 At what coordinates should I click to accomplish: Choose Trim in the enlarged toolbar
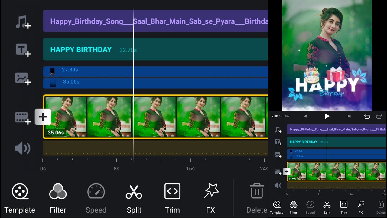pyautogui.click(x=172, y=199)
